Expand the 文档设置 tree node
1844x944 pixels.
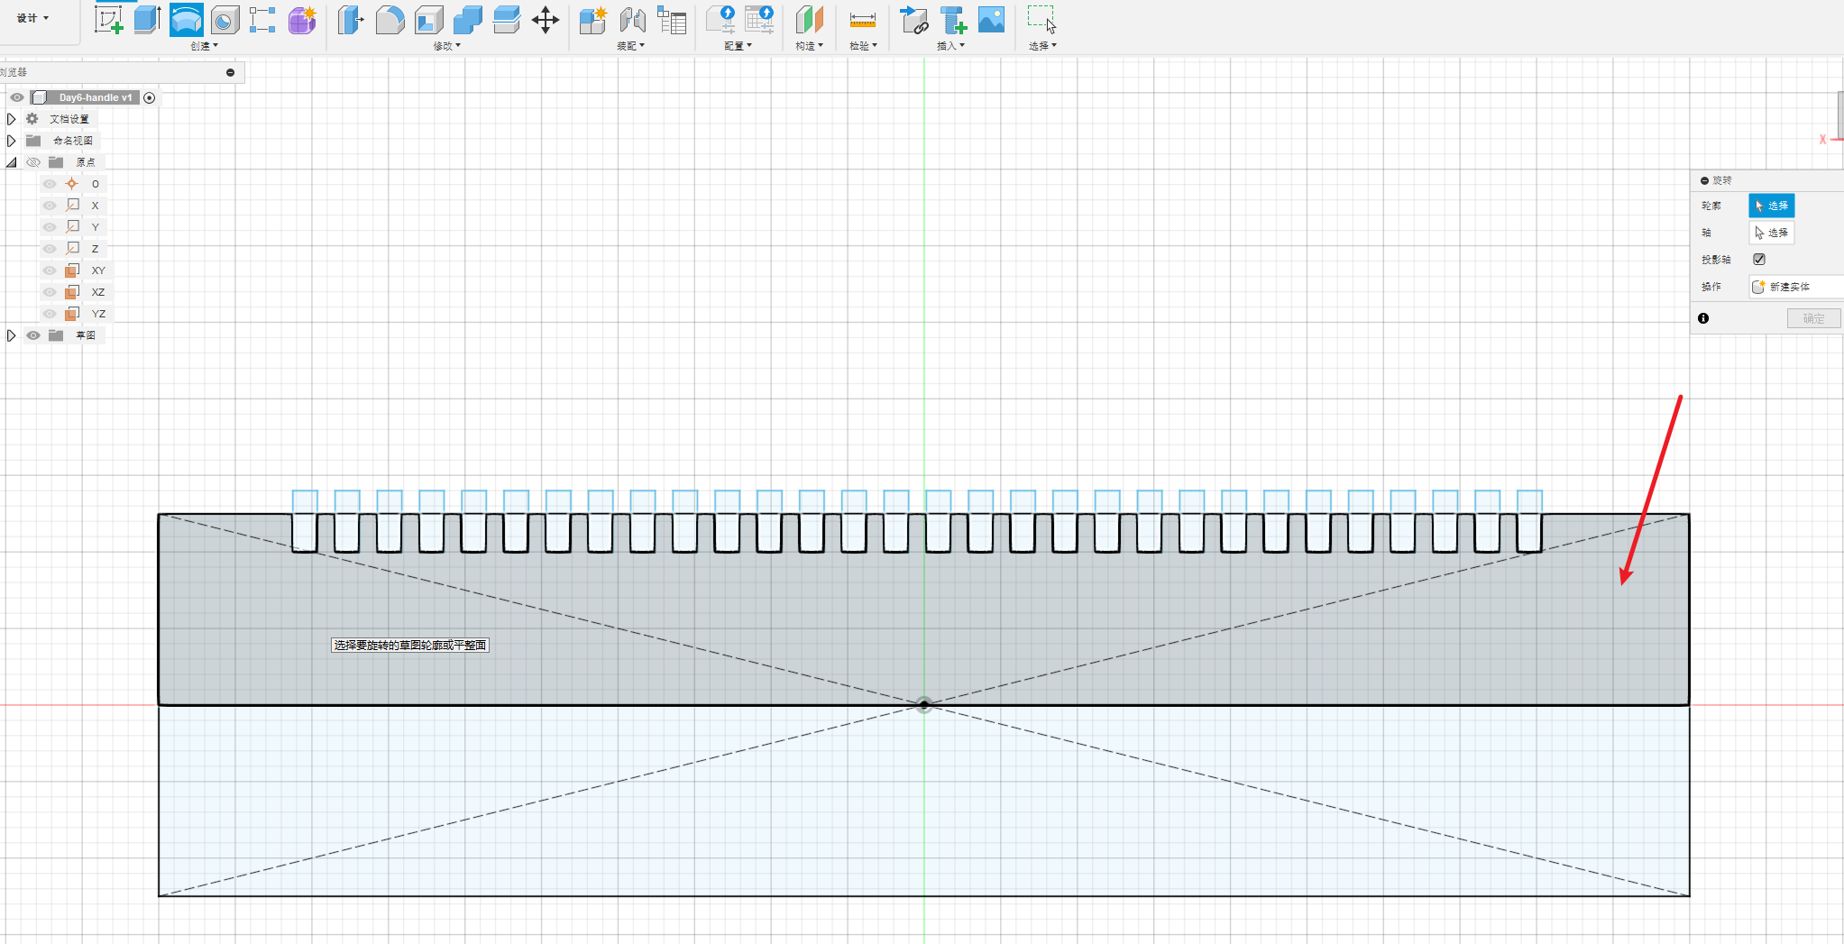click(x=11, y=119)
